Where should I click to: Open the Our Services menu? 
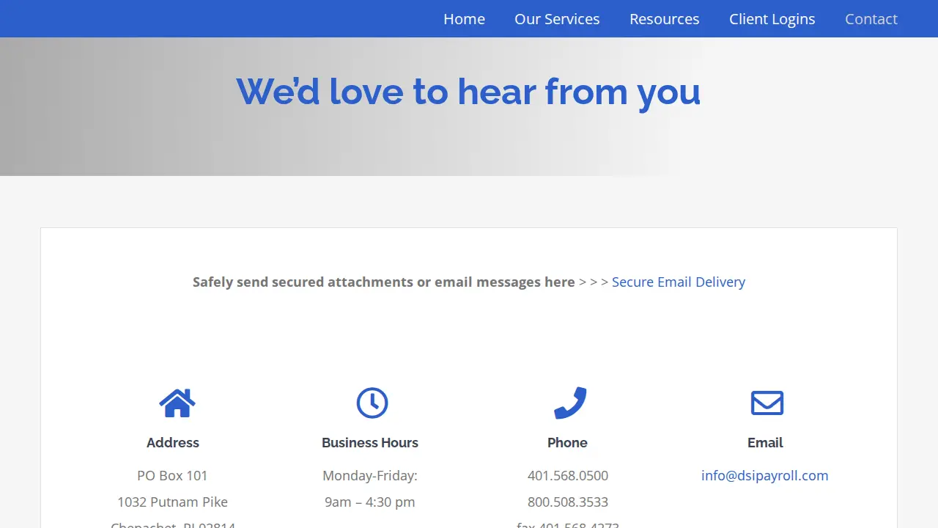pyautogui.click(x=557, y=19)
